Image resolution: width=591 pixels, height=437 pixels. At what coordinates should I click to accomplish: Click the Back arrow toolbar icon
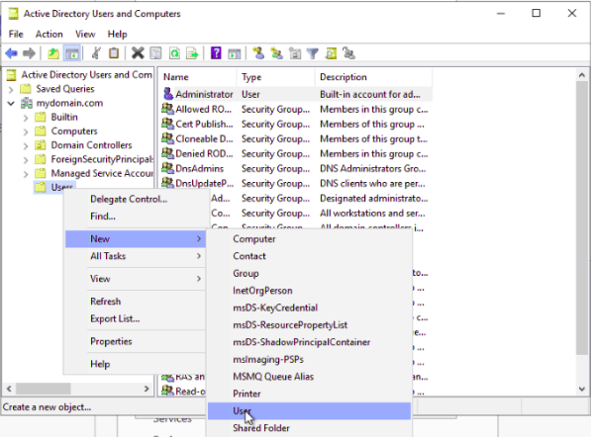click(x=11, y=53)
